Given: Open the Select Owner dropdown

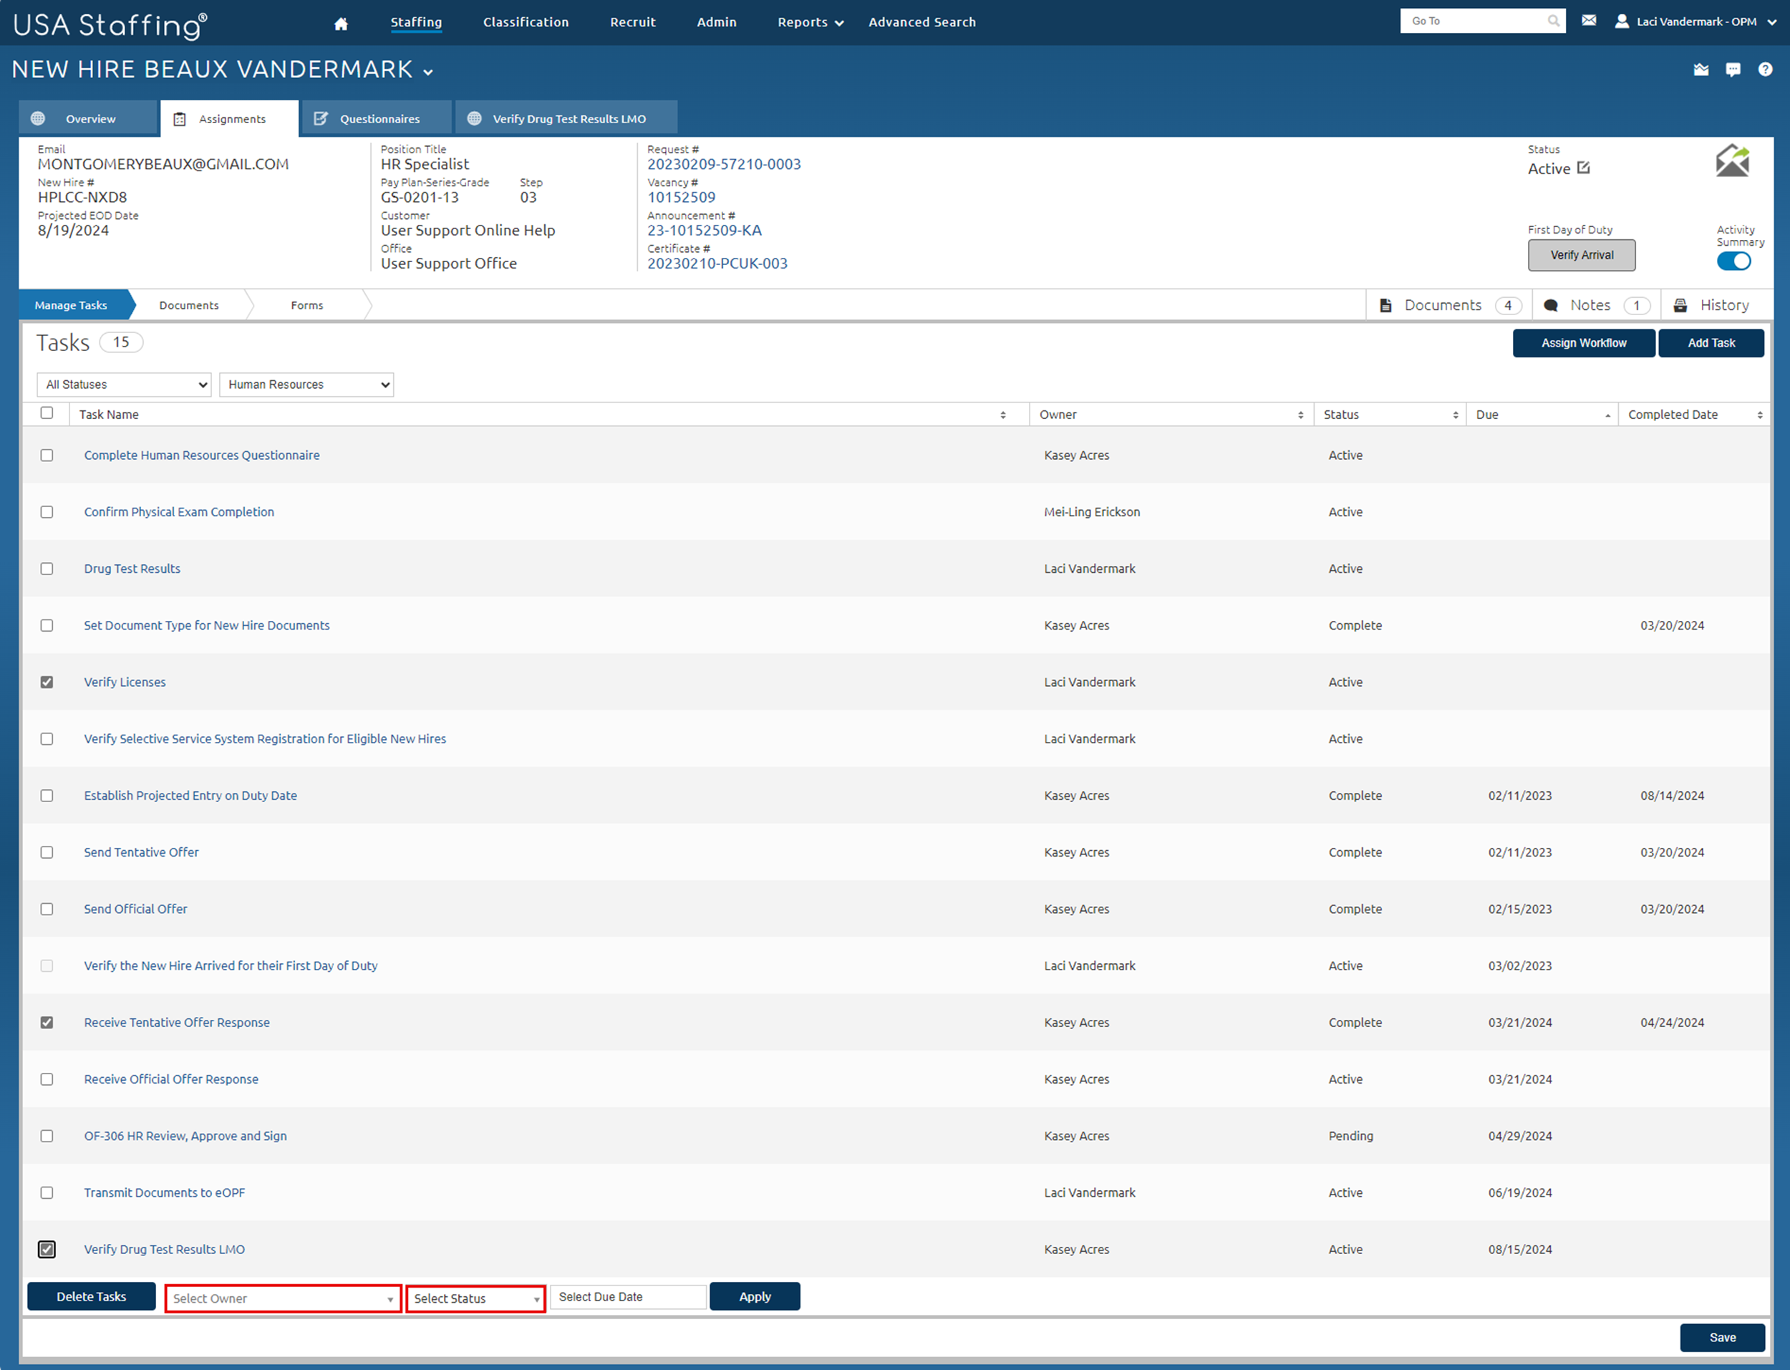Looking at the screenshot, I should click(x=282, y=1298).
